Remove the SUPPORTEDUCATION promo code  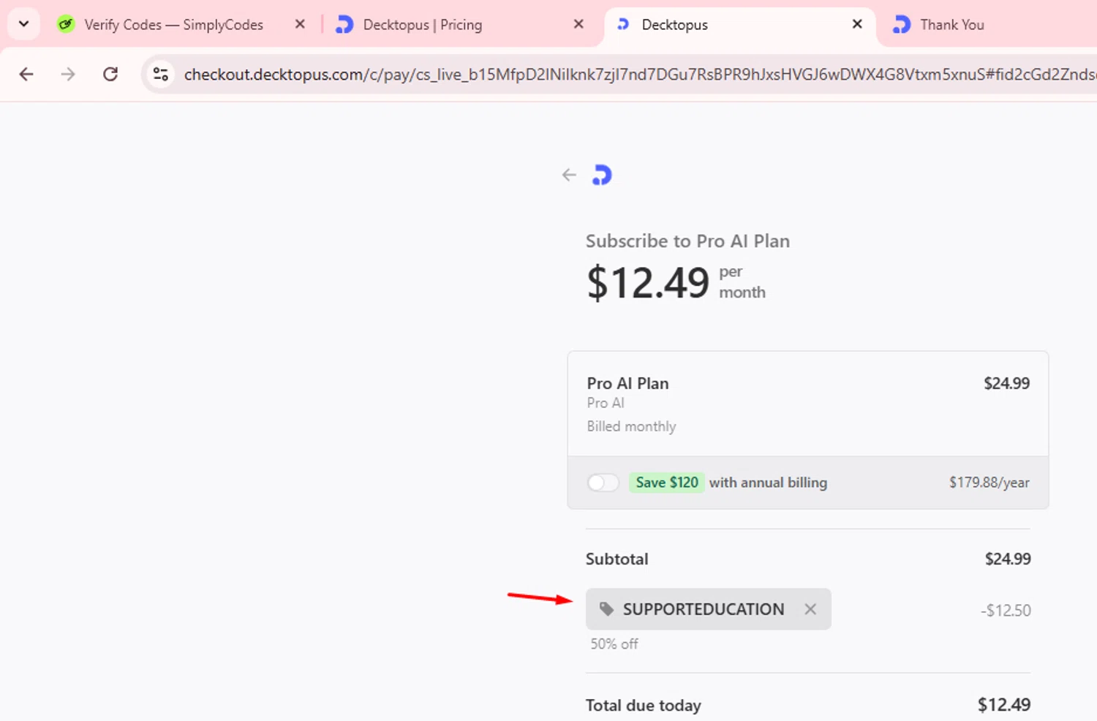810,609
